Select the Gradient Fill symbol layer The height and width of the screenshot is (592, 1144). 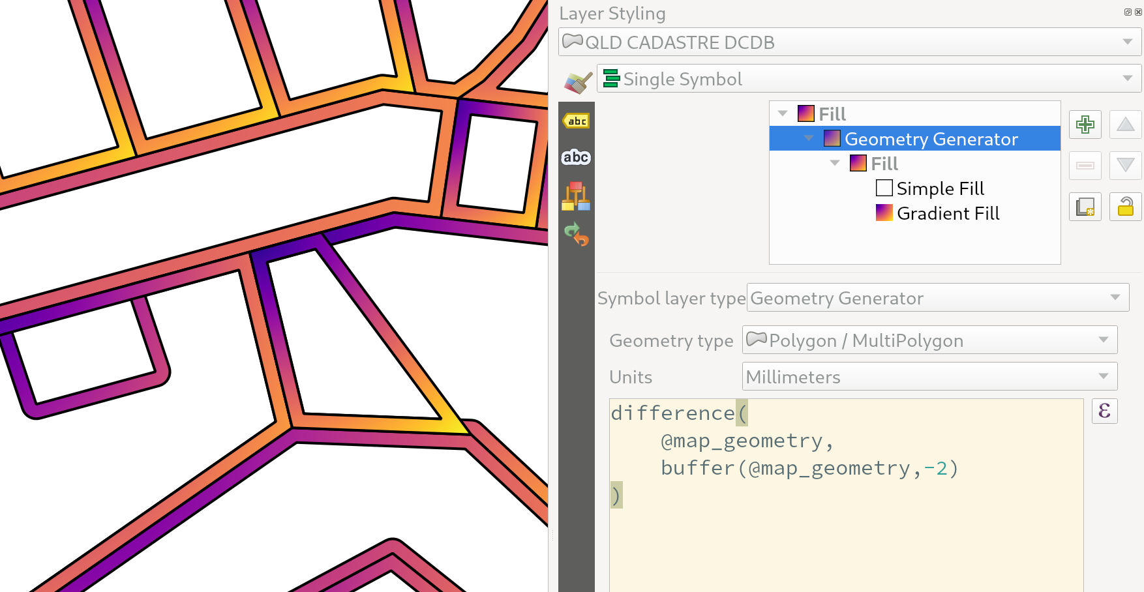[948, 213]
